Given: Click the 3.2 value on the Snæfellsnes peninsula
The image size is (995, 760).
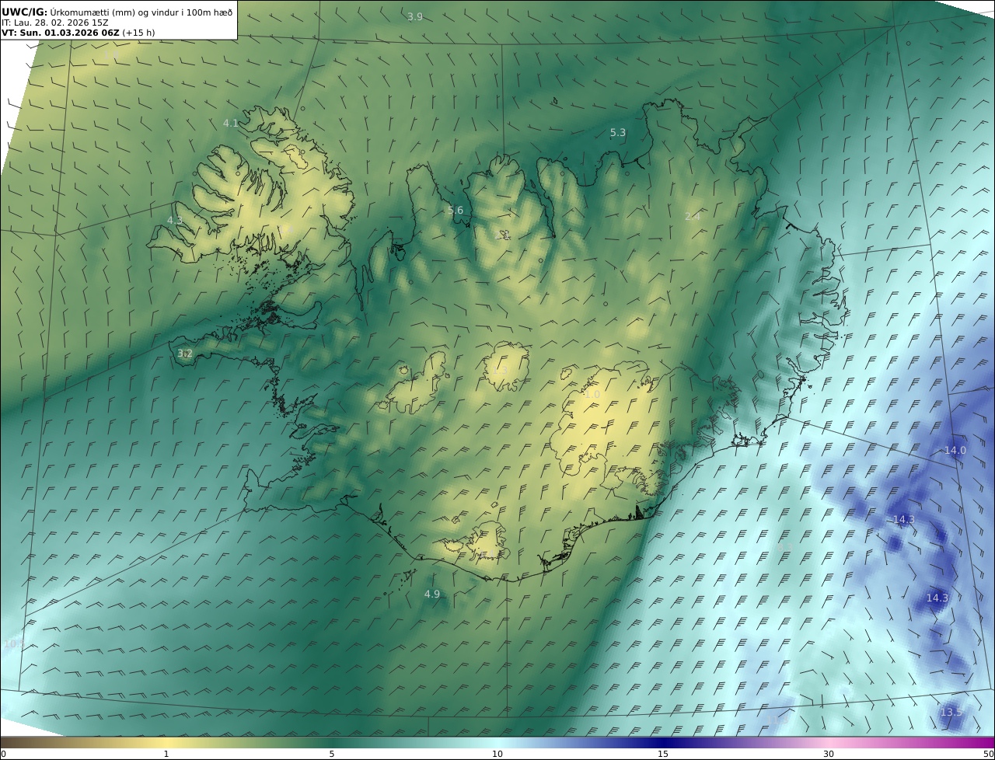Looking at the screenshot, I should (185, 354).
